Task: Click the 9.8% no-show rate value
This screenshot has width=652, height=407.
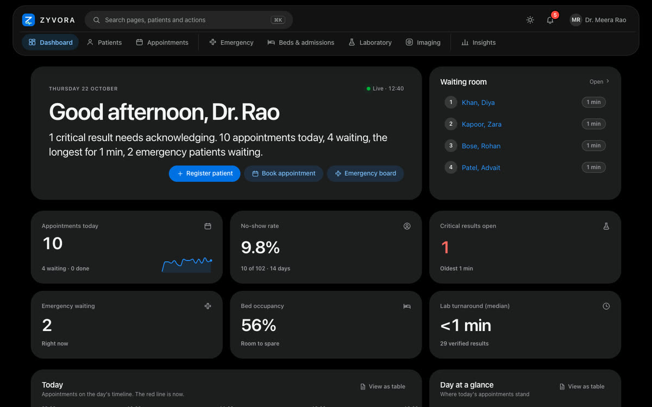Action: click(x=260, y=247)
